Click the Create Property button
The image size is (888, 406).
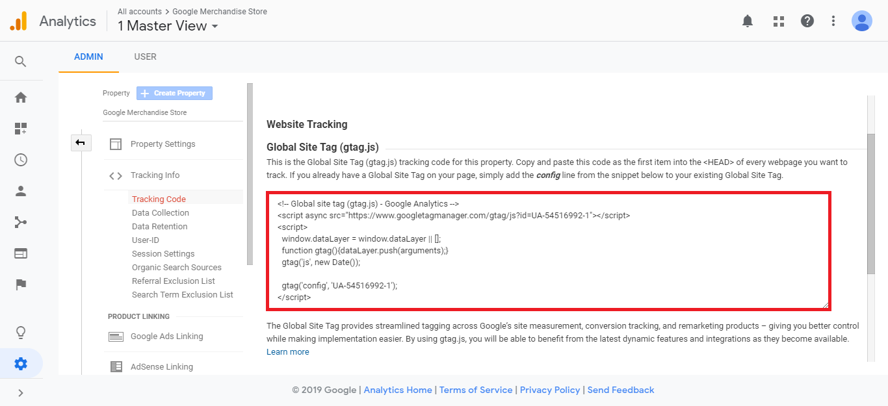pyautogui.click(x=174, y=94)
